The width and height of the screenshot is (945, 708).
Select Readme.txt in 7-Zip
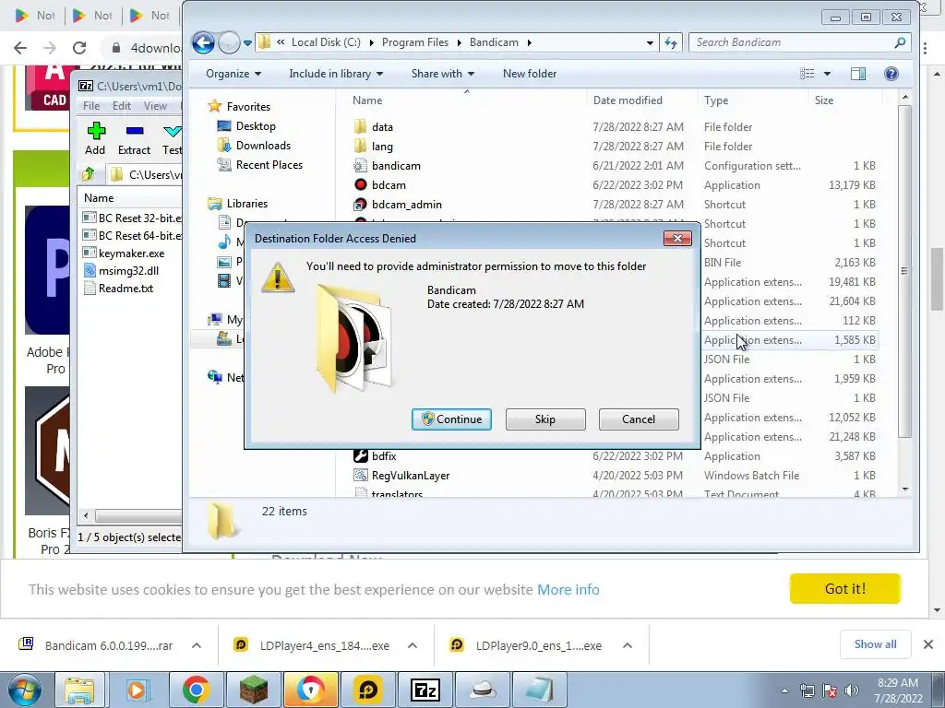coord(126,289)
